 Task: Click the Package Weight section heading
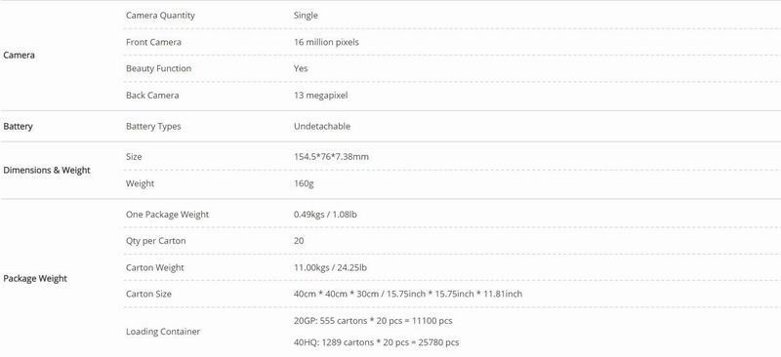click(x=35, y=279)
